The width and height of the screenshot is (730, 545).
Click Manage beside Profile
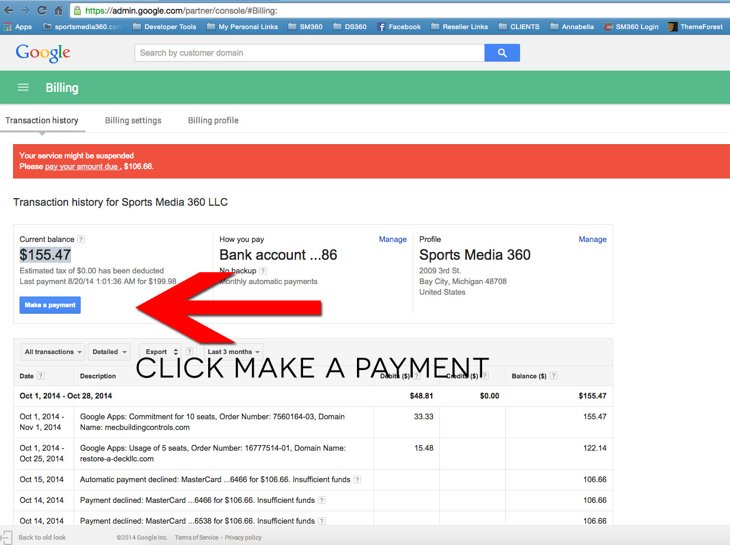pos(592,240)
